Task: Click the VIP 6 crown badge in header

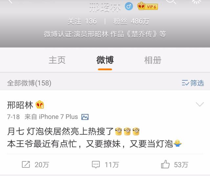Action: [148, 6]
